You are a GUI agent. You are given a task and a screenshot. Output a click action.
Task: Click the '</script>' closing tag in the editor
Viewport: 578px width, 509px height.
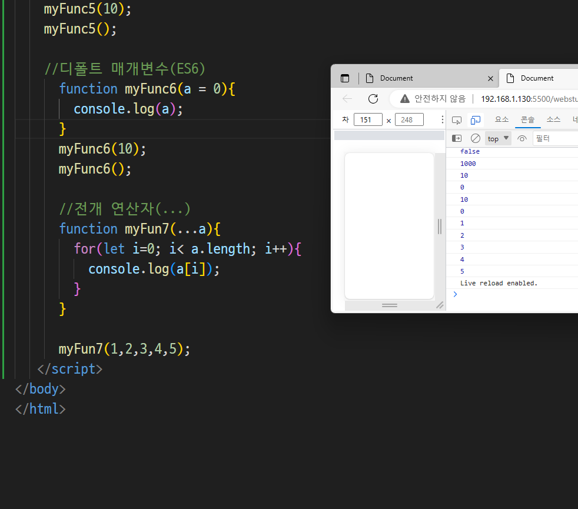(69, 369)
